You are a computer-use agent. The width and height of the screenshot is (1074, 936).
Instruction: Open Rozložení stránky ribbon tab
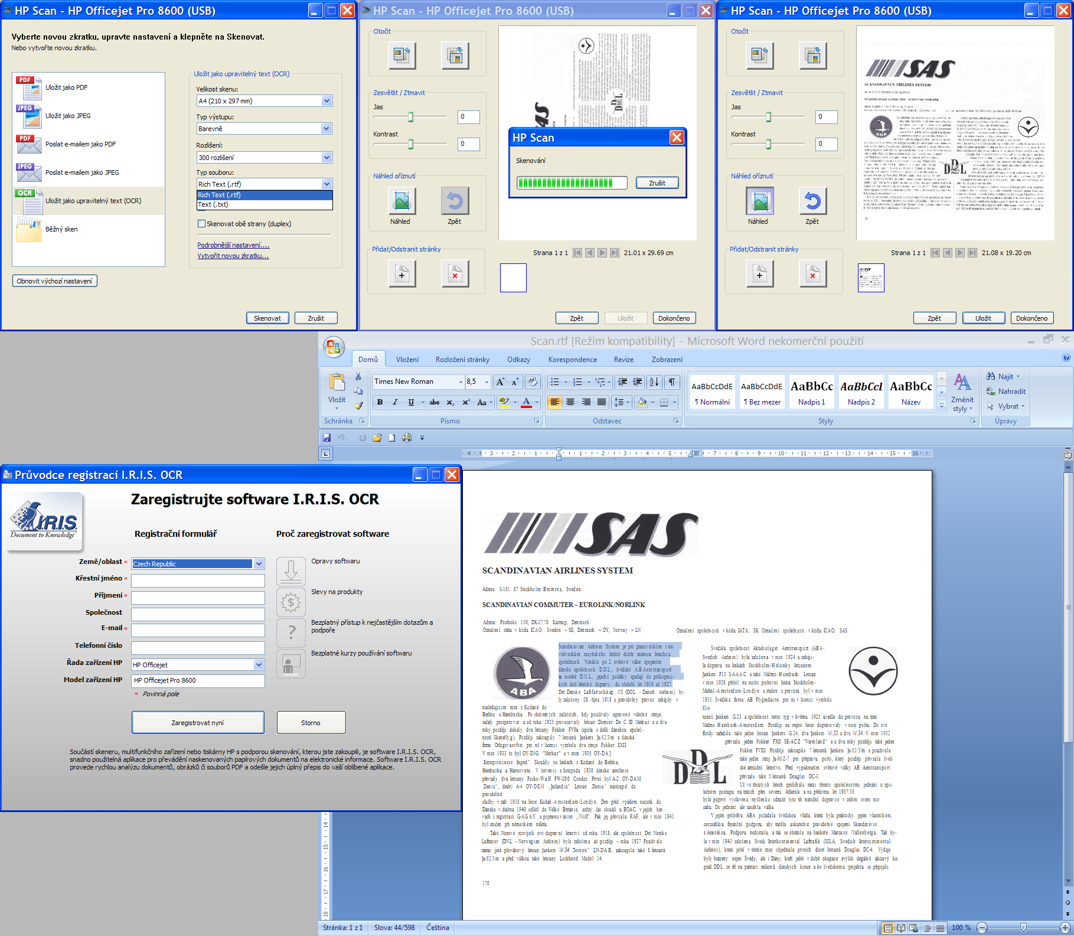click(x=462, y=359)
